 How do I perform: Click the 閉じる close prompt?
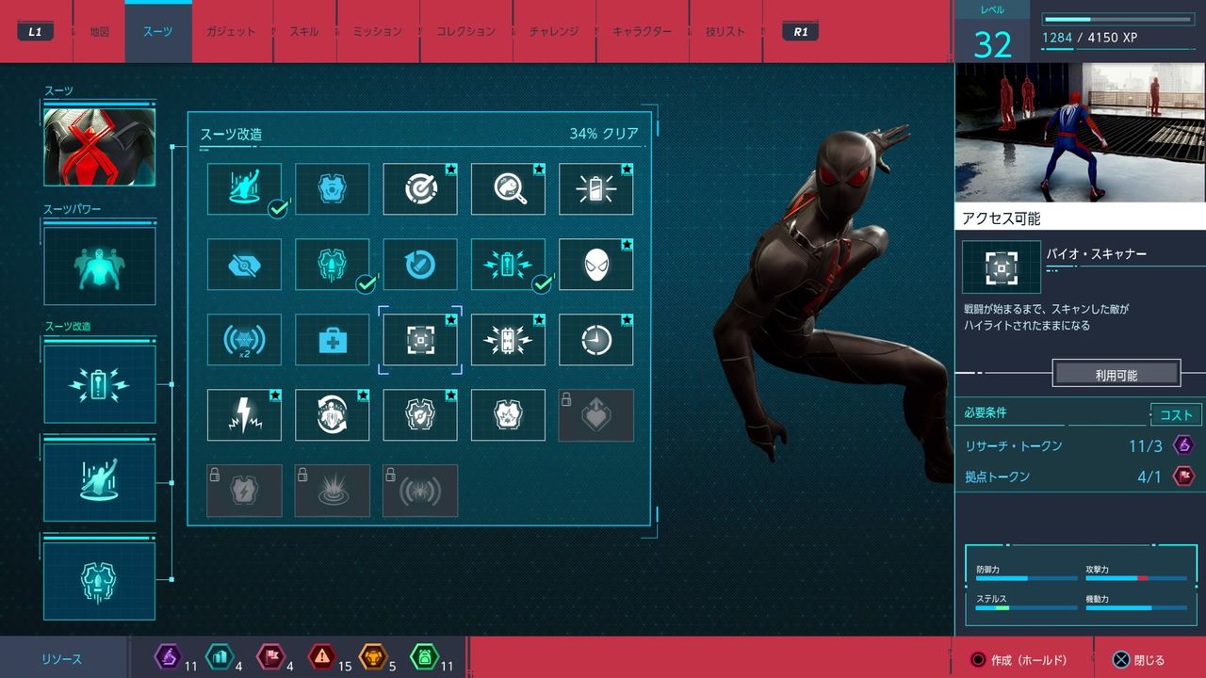tap(1138, 660)
